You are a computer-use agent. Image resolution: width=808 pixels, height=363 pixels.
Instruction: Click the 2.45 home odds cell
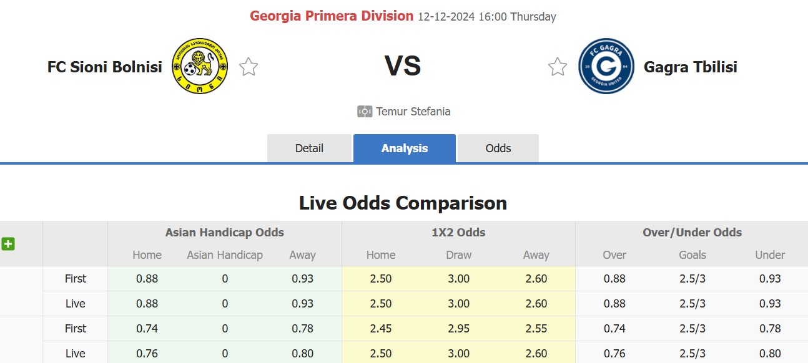(381, 329)
